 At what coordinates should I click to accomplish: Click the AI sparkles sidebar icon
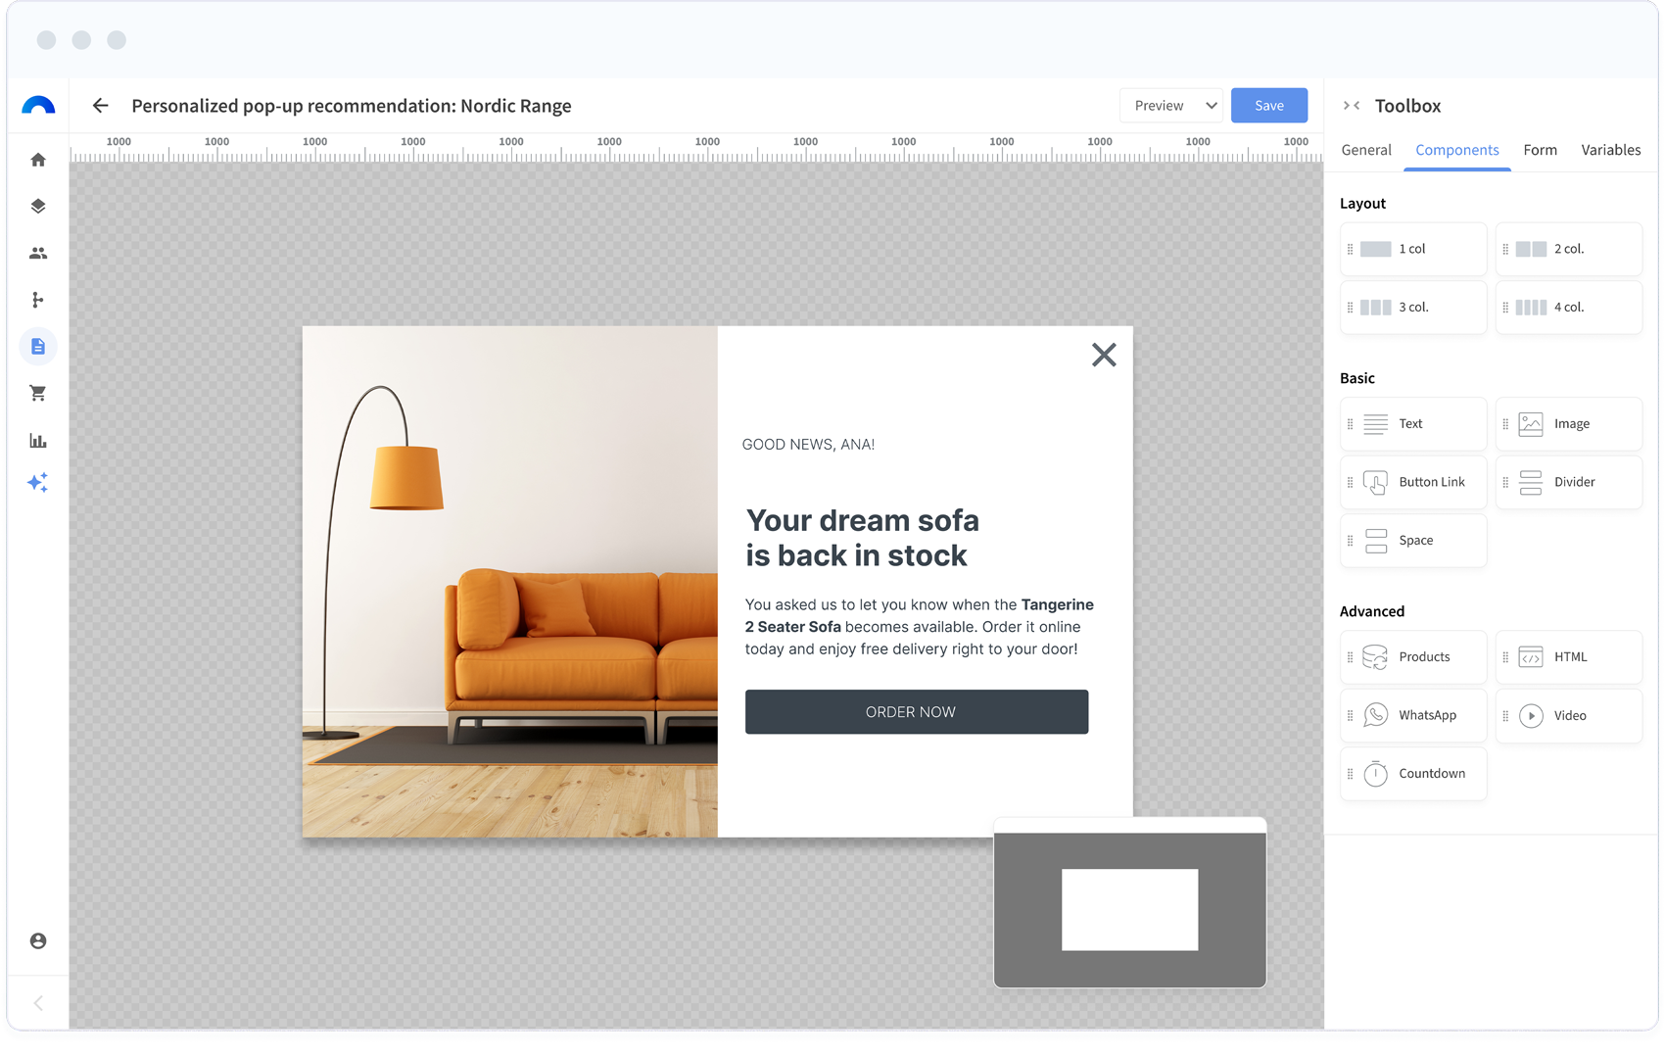tap(38, 483)
